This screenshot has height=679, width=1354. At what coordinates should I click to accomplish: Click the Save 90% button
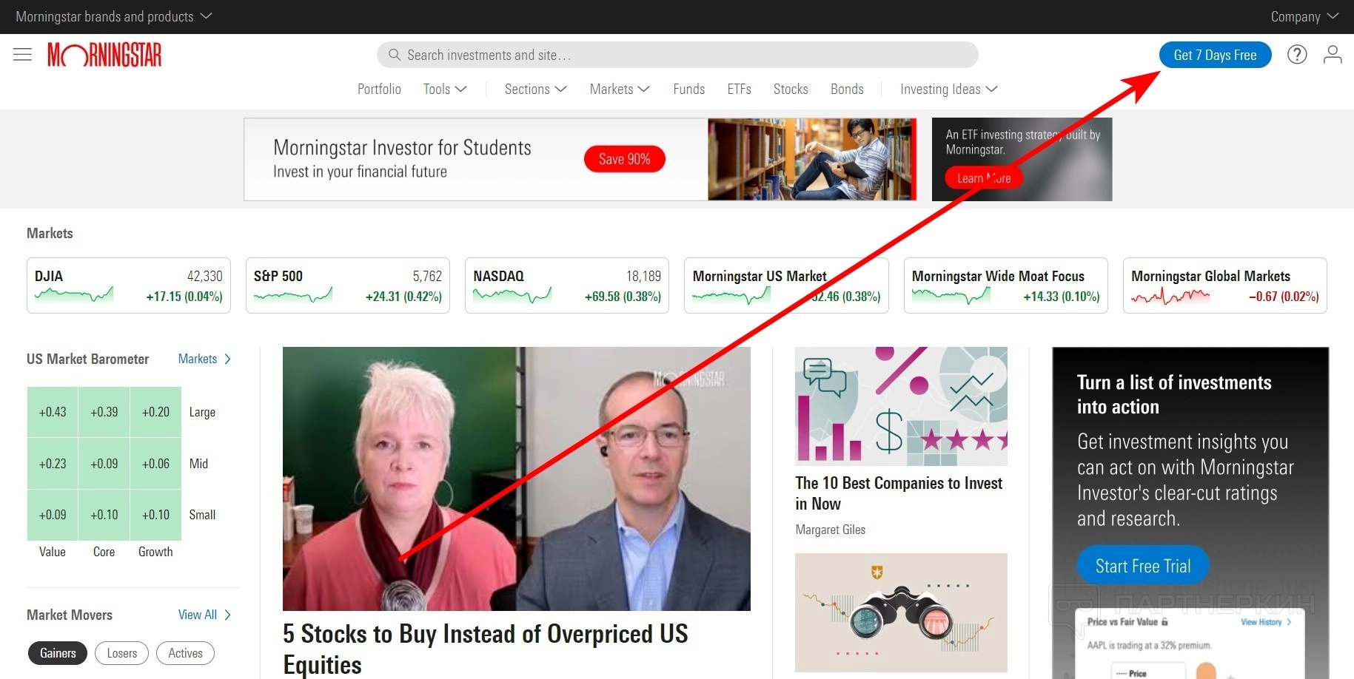[624, 159]
